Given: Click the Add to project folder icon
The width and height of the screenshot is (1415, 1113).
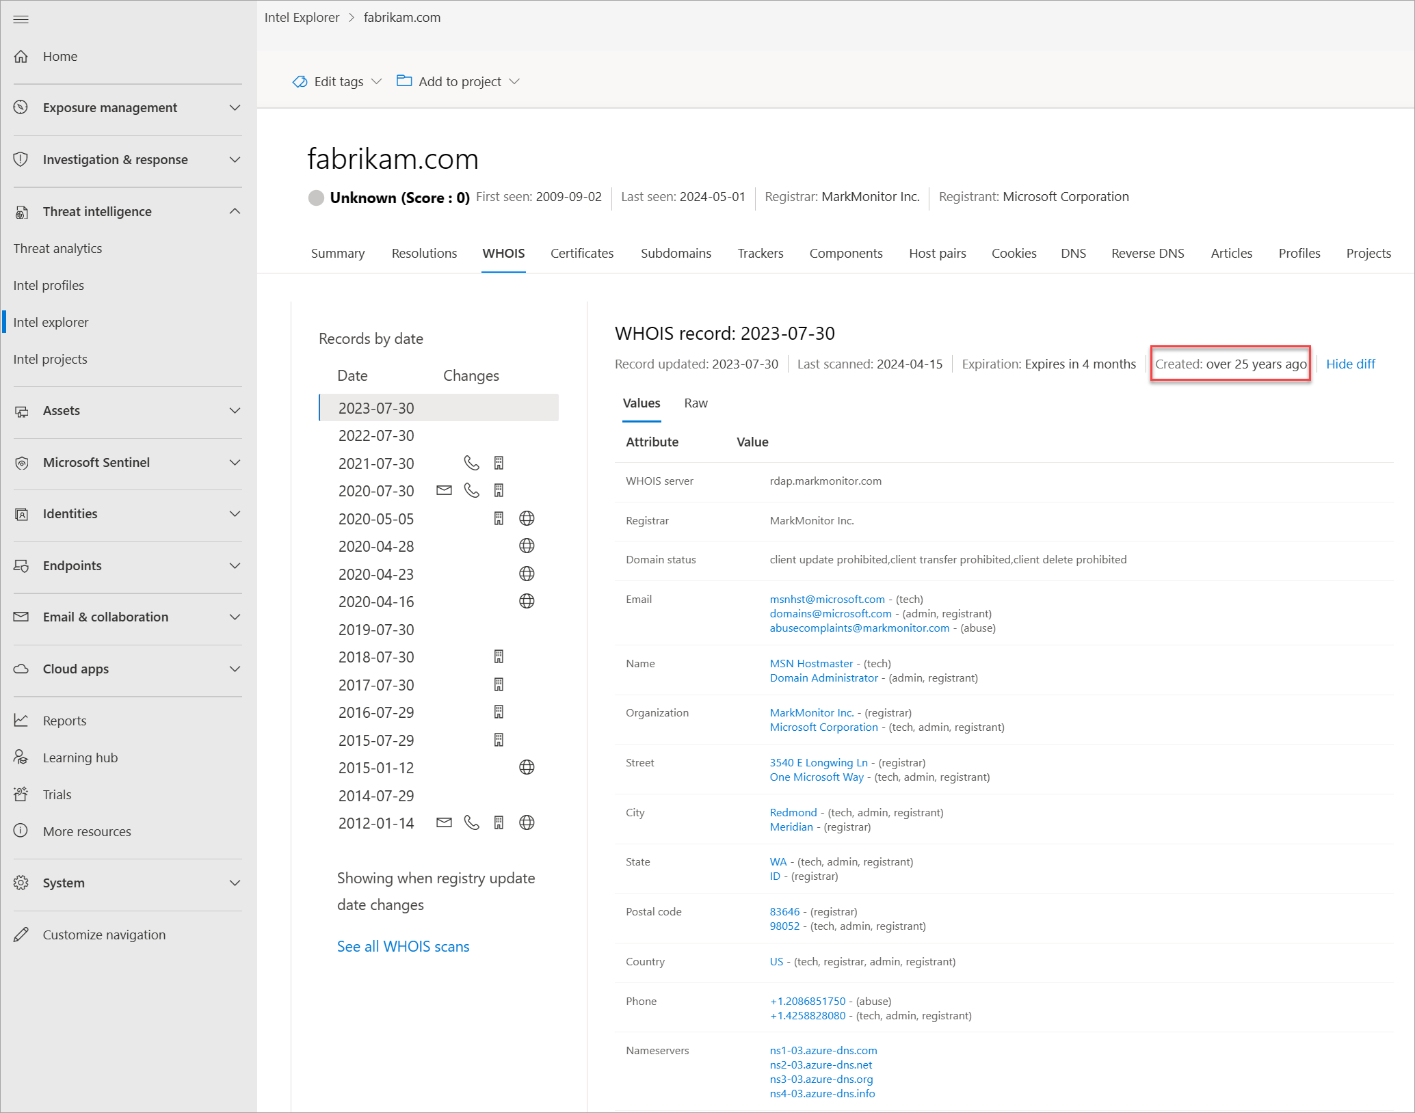Looking at the screenshot, I should (404, 81).
